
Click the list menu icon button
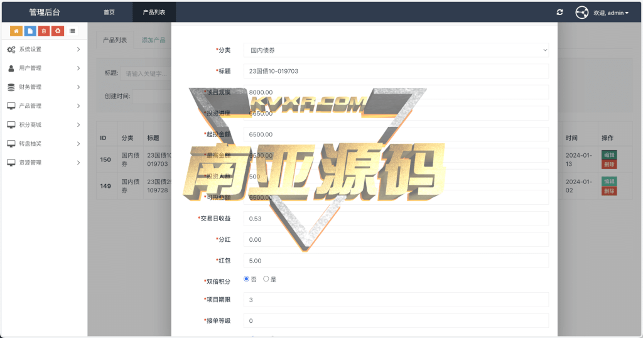[72, 31]
